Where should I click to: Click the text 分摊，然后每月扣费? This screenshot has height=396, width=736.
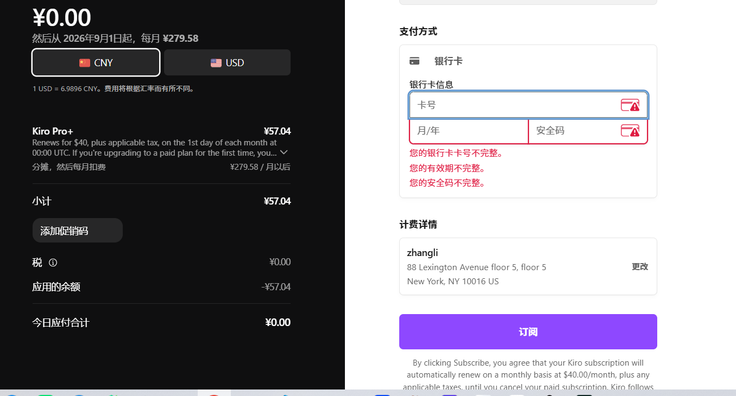coord(69,167)
